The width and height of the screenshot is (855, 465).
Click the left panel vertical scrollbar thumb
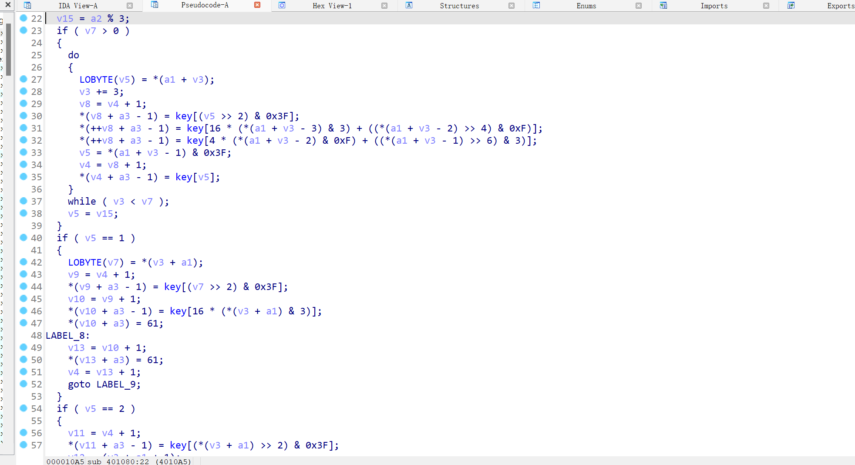pyautogui.click(x=8, y=50)
